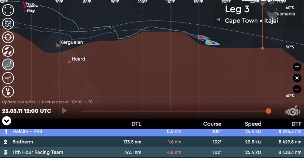304x158 pixels.
Task: Click the boats fleet icon in sidebar
Action: coord(8,51)
